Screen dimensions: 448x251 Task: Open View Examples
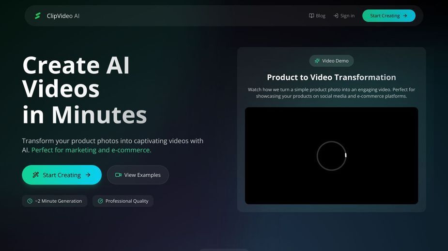[138, 175]
